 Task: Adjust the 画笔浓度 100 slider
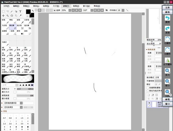click(x=25, y=95)
